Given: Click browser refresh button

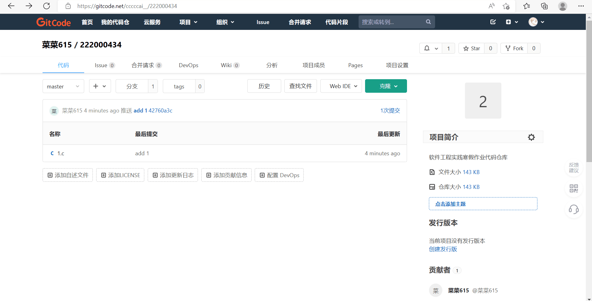Looking at the screenshot, I should [47, 6].
